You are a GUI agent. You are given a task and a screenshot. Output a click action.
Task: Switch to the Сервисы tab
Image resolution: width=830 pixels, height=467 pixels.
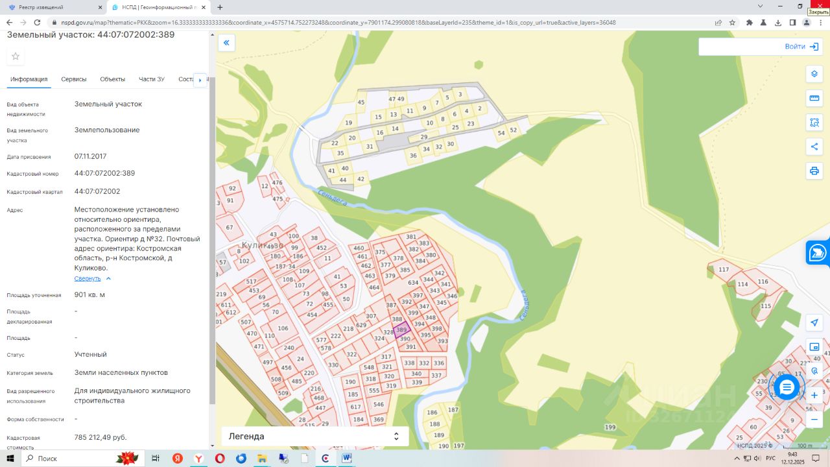(x=74, y=79)
